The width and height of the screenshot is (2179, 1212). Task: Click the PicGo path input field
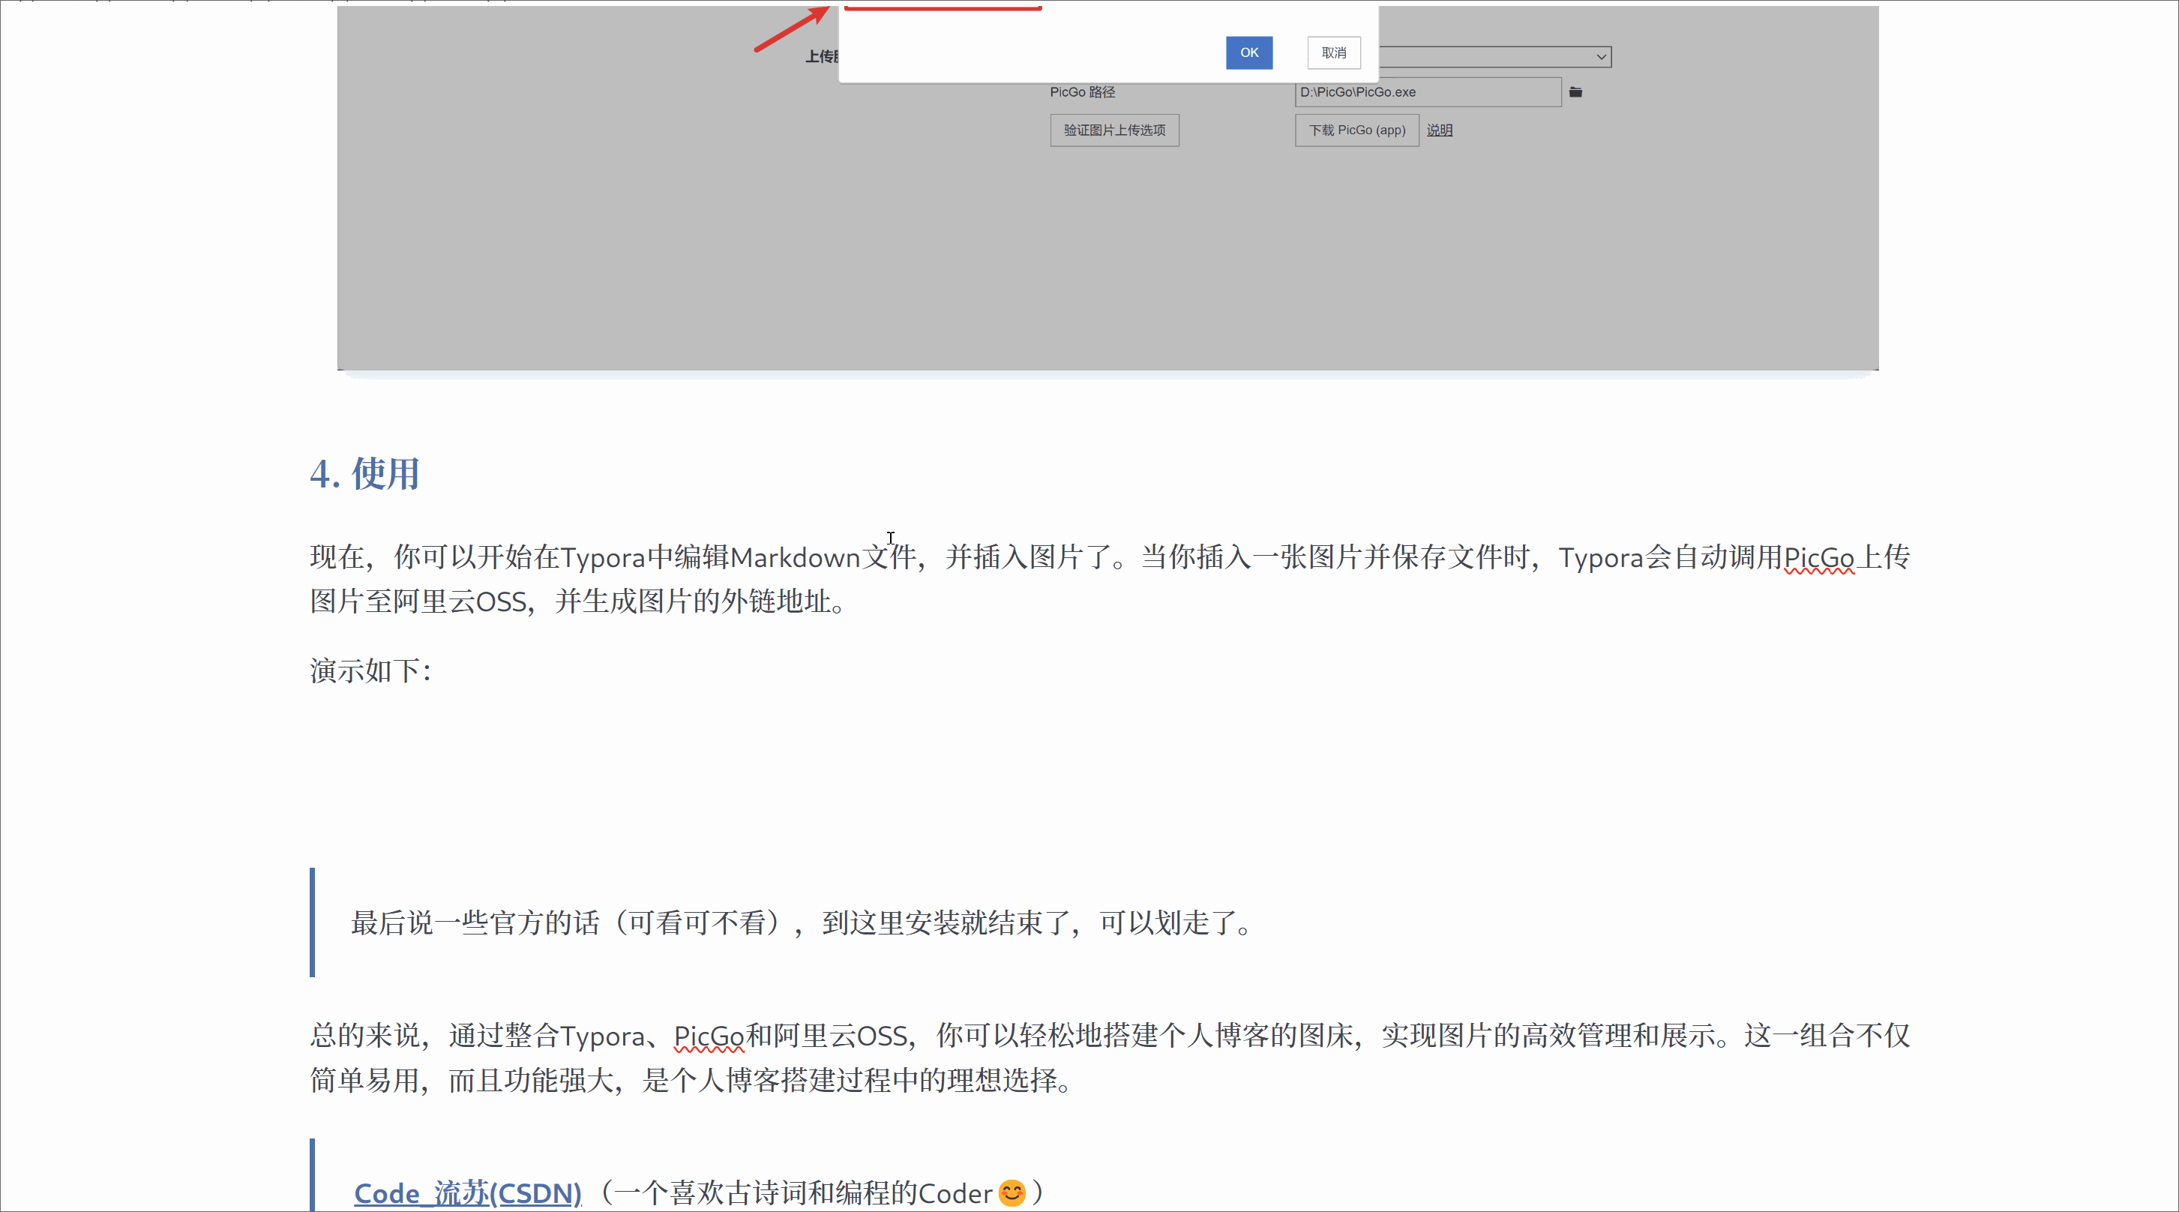pyautogui.click(x=1428, y=91)
